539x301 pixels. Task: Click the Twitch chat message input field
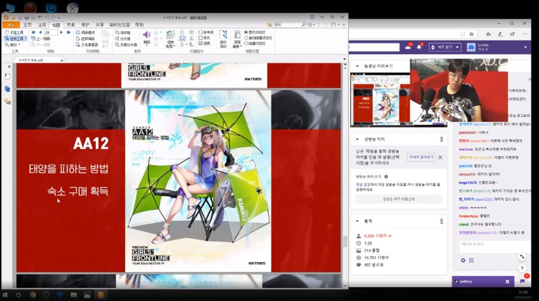coord(494,247)
